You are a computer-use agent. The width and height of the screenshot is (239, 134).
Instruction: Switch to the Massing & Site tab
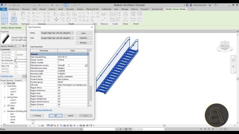point(92,9)
